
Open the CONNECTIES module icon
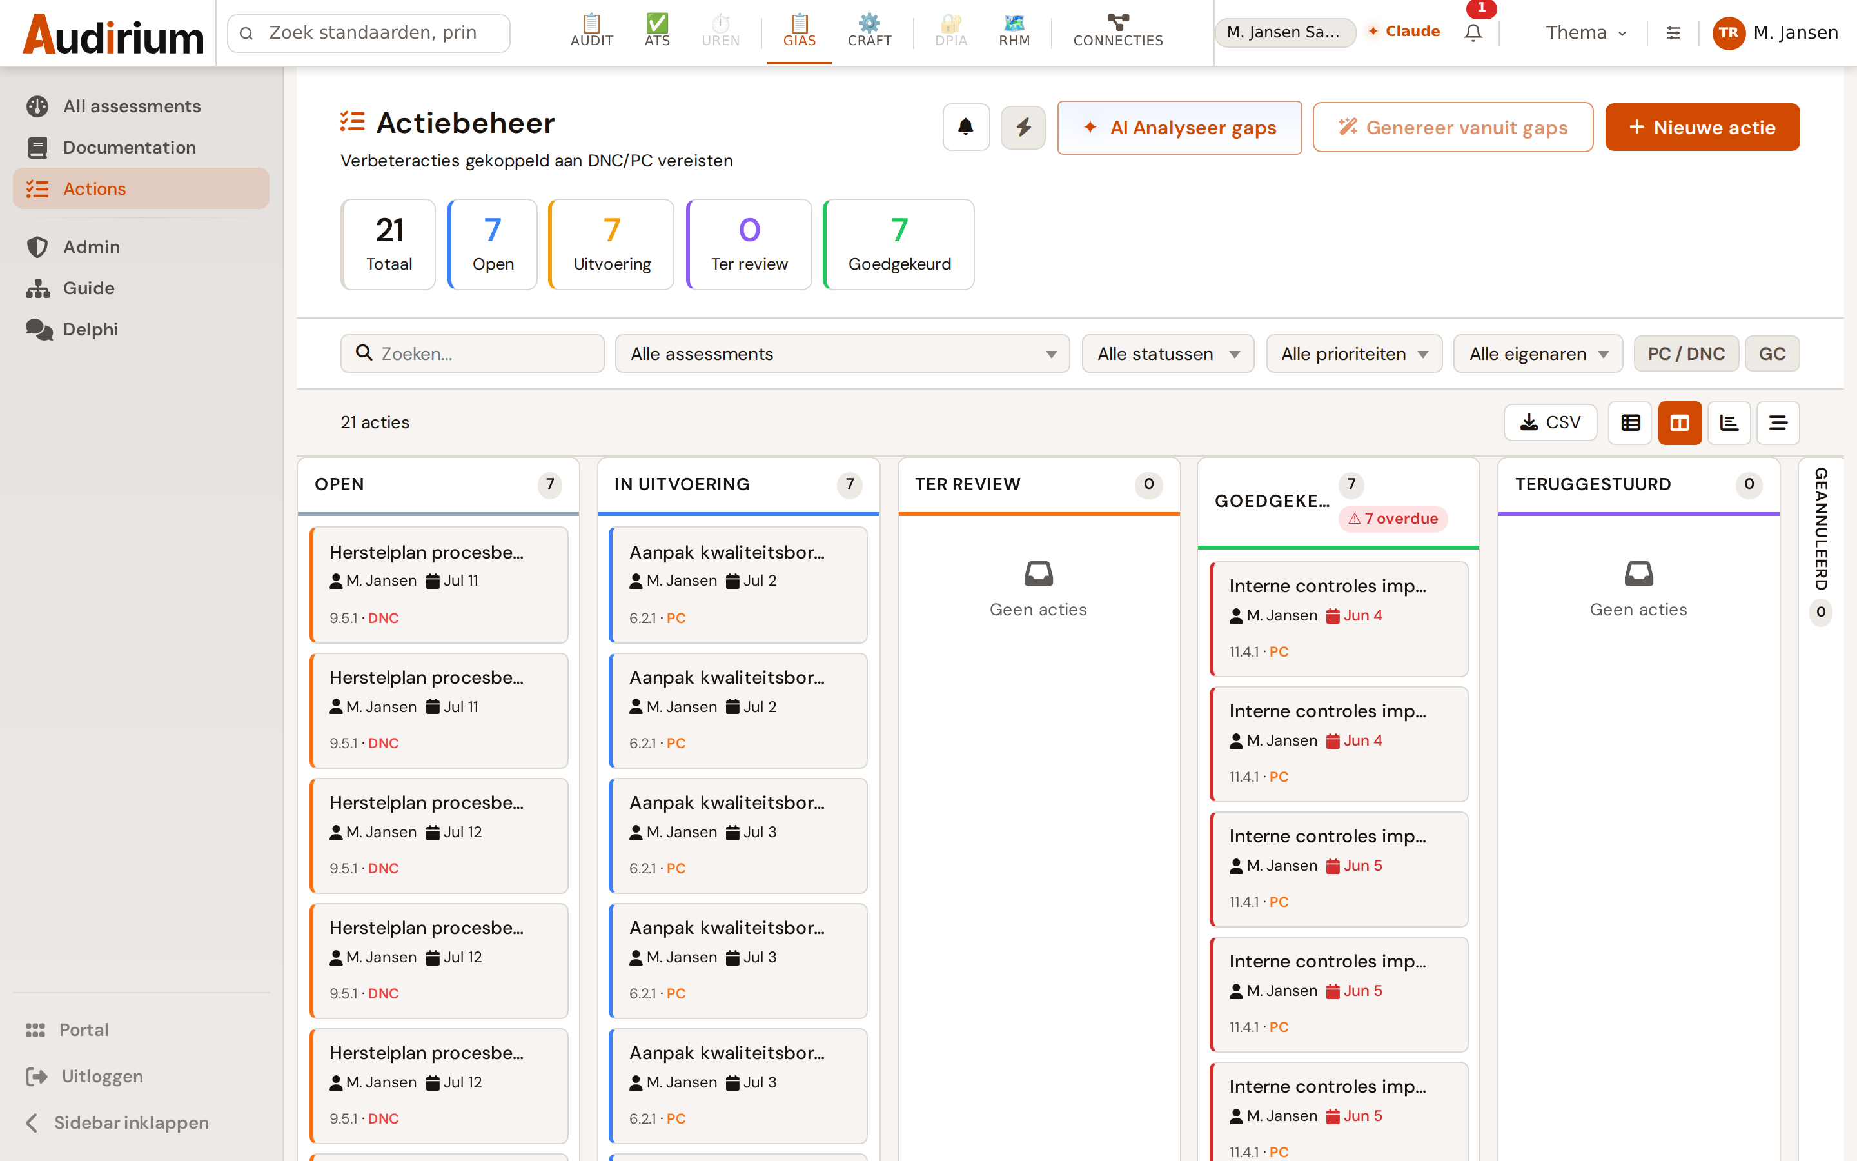tap(1117, 31)
